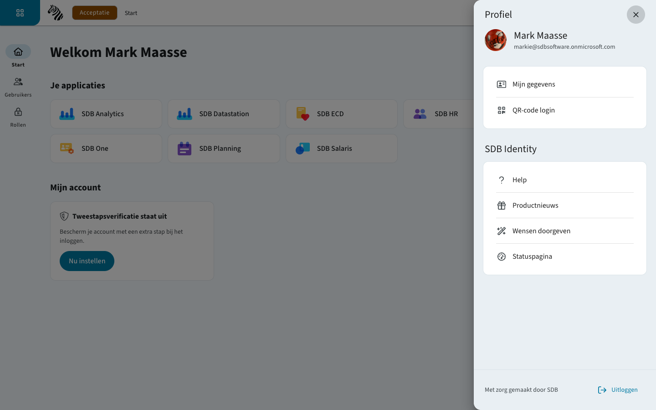Click the gift icon for Productnieuws
This screenshot has width=656, height=410.
pyautogui.click(x=502, y=205)
